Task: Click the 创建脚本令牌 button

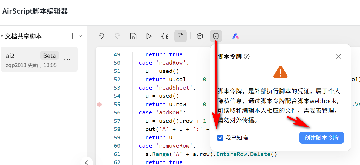Action: tap(321, 138)
